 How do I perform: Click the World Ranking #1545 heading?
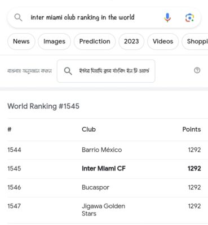[x=43, y=106]
